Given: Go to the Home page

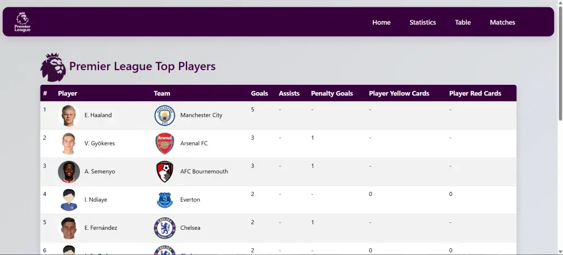Looking at the screenshot, I should (x=381, y=22).
